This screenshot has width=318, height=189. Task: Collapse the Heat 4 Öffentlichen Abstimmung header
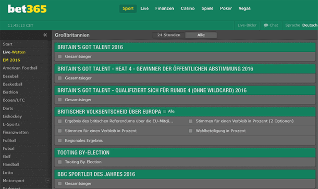pos(185,68)
